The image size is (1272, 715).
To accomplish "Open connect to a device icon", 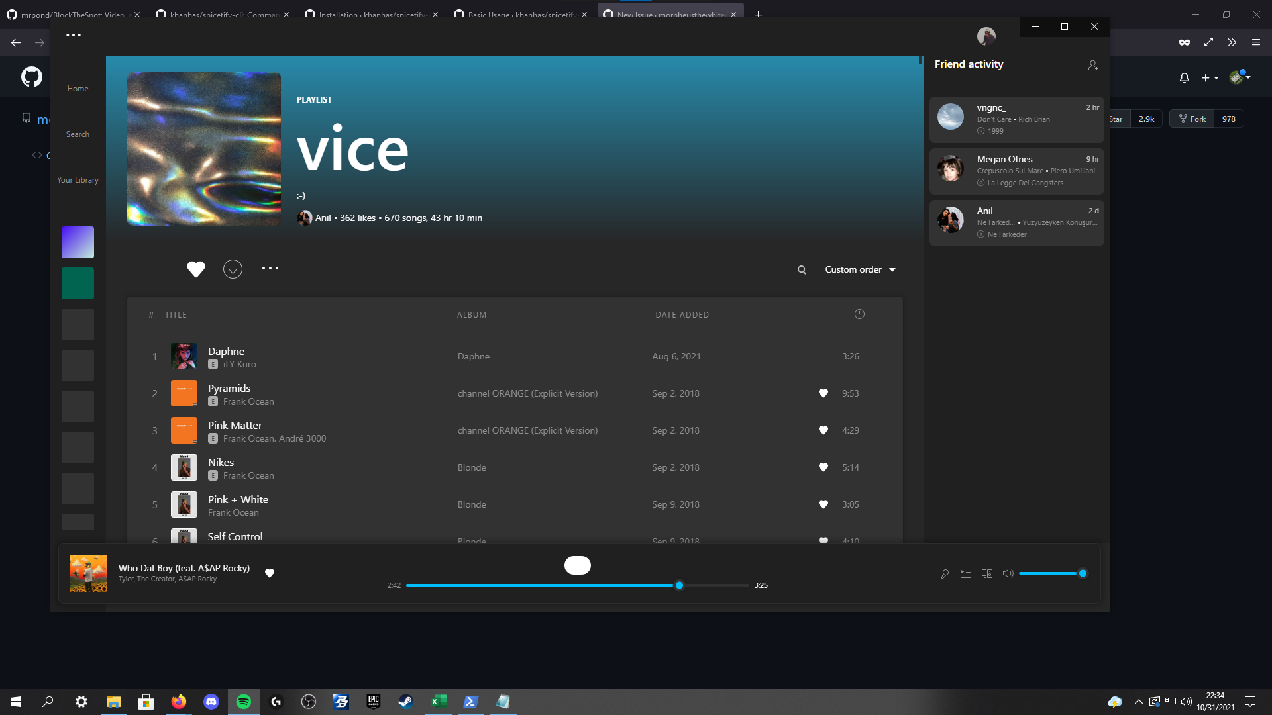I will [x=987, y=574].
